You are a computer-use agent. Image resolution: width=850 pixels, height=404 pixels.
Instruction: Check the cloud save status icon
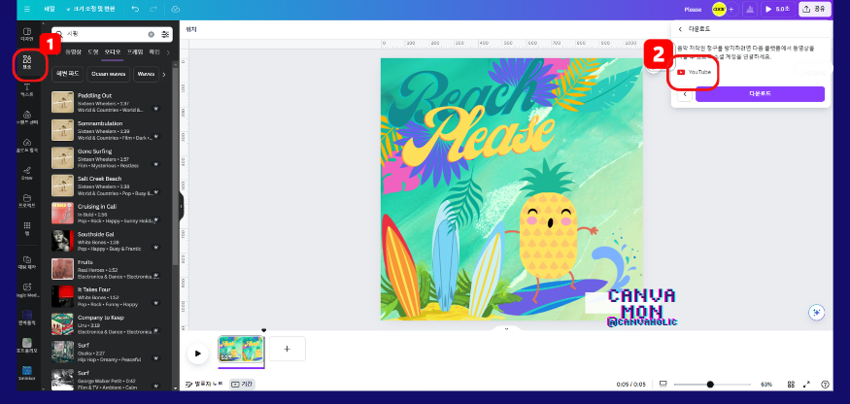[x=175, y=9]
